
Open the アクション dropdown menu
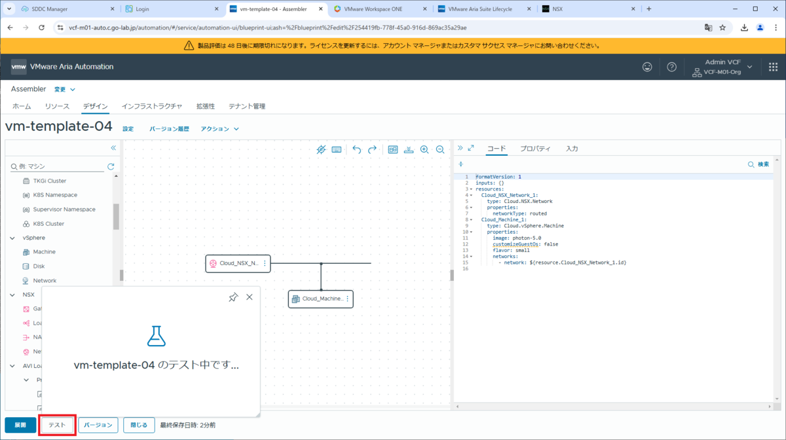(x=220, y=129)
